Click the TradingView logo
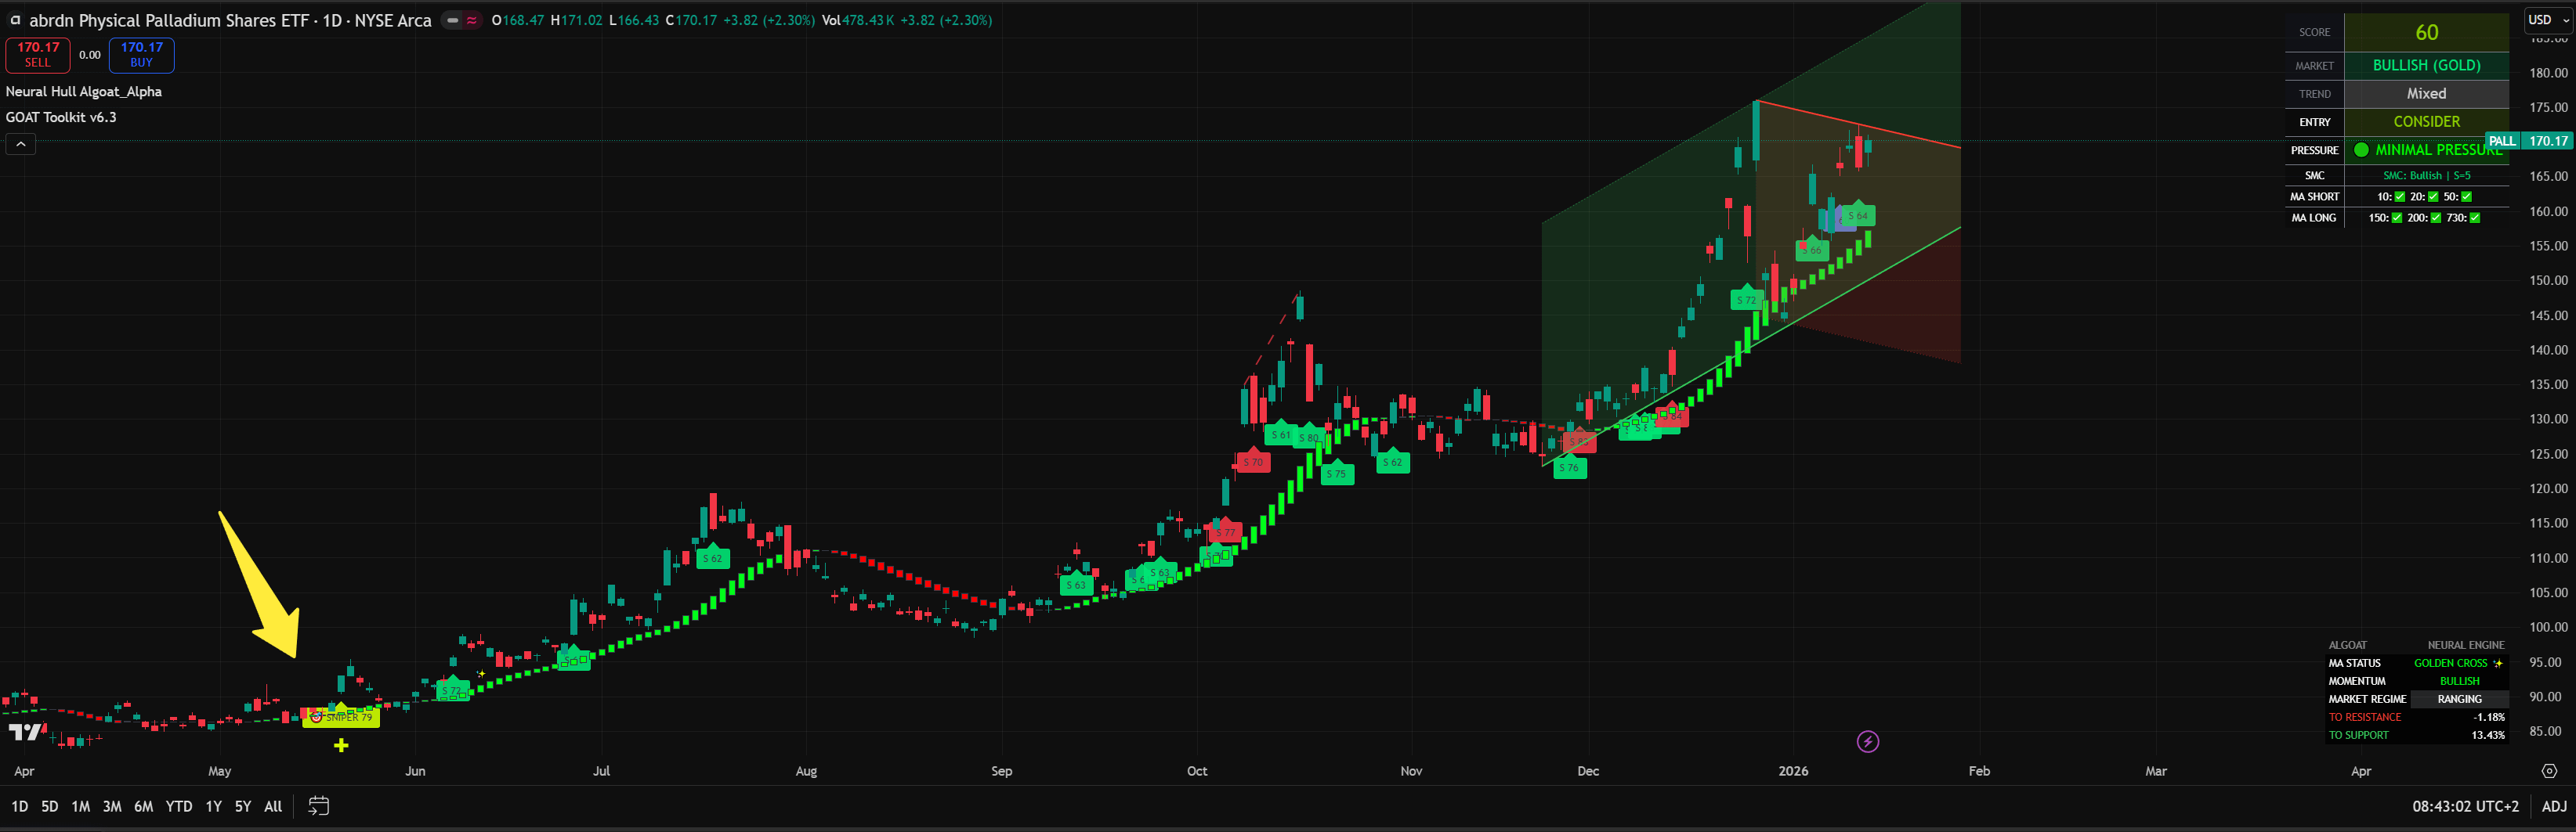 click(x=25, y=732)
